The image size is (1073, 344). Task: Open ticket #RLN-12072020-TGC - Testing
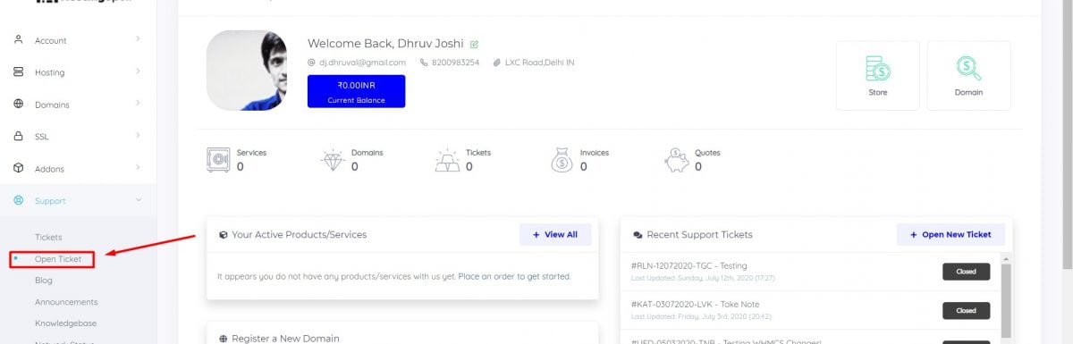(689, 265)
